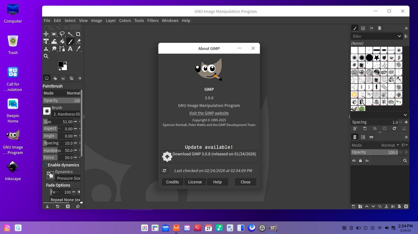Click the refresh check for updates icon
The width and height of the screenshot is (418, 234).
tap(164, 170)
